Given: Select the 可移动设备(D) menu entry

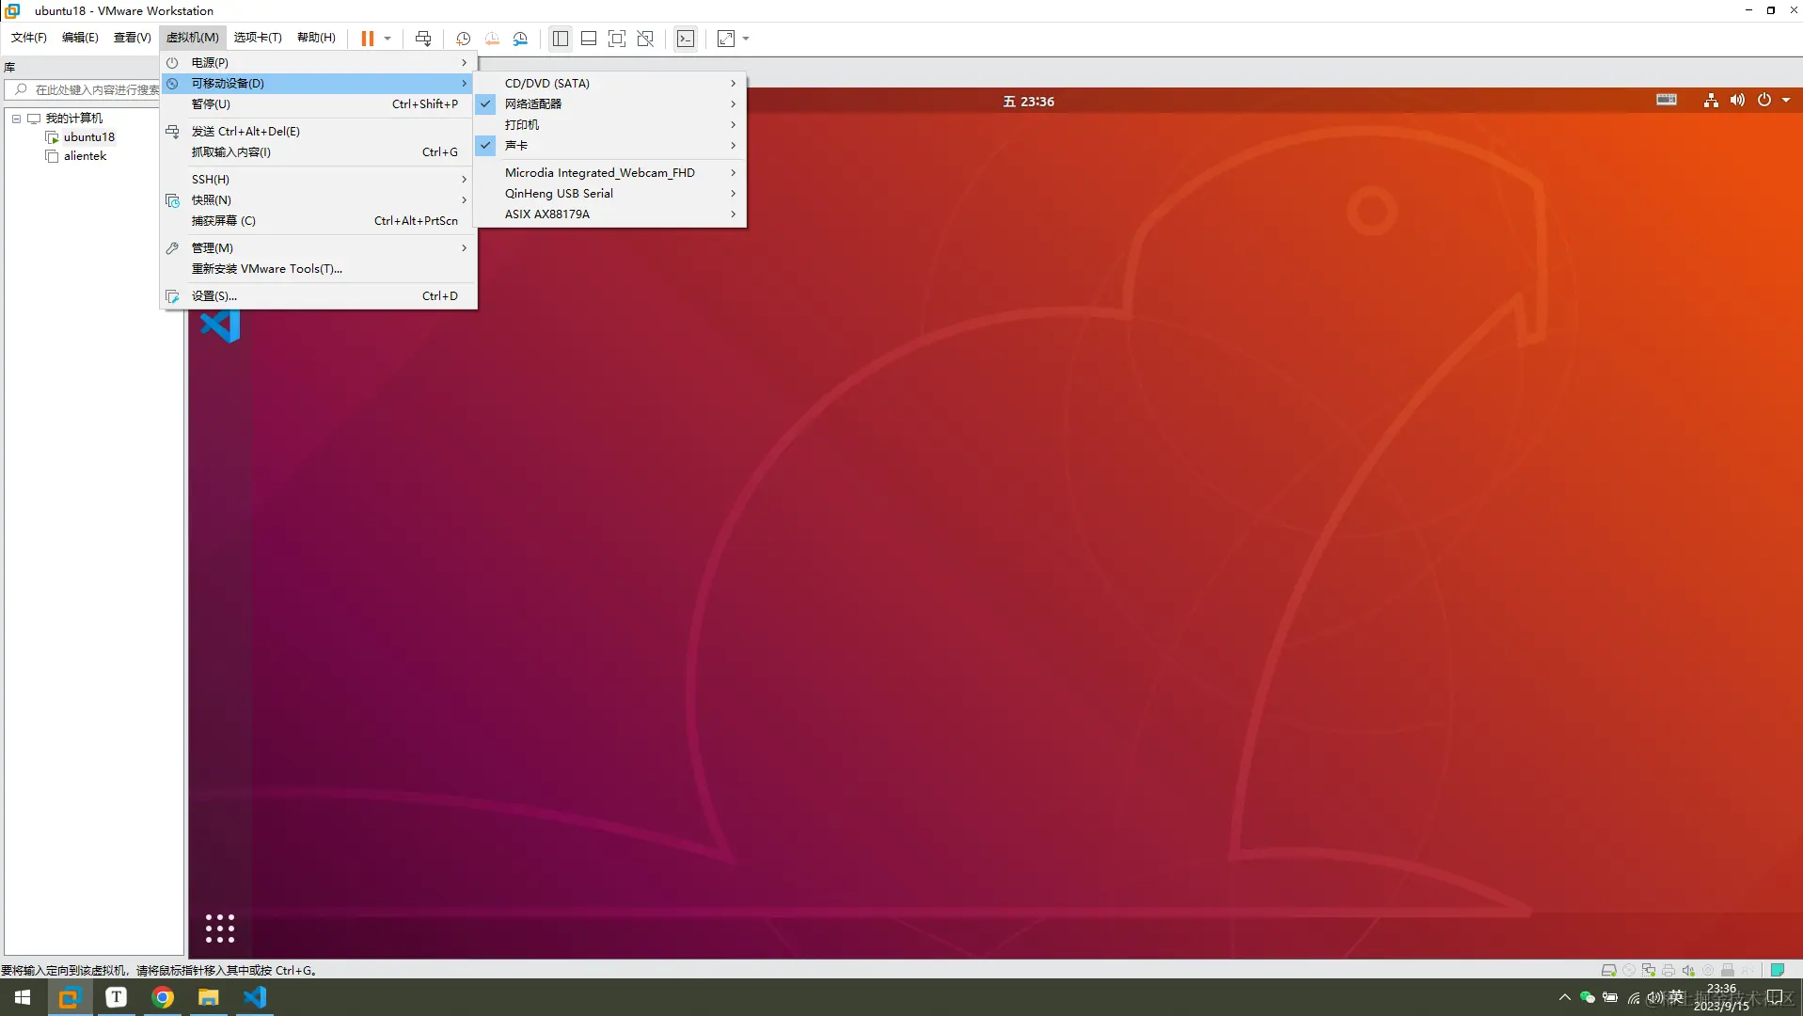Looking at the screenshot, I should pos(319,83).
